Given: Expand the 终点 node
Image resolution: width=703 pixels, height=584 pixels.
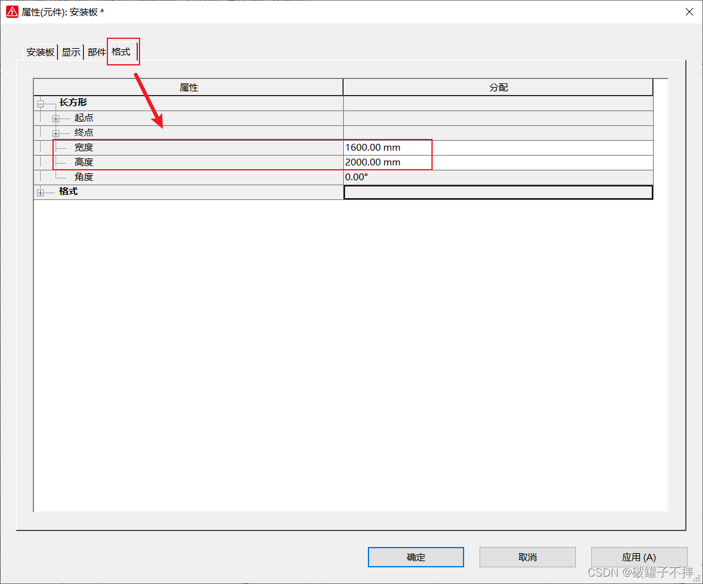Looking at the screenshot, I should point(56,133).
